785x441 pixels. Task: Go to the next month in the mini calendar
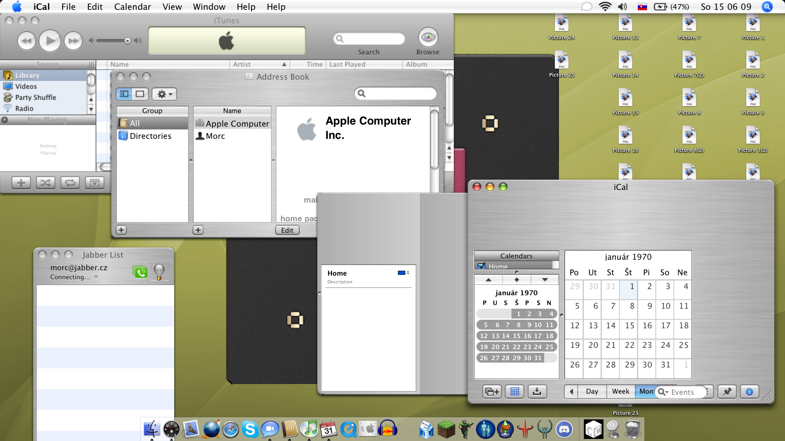(545, 280)
